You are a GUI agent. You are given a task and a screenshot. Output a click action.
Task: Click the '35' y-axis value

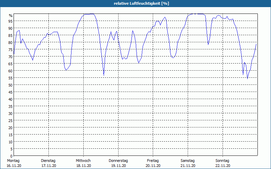tap(11, 106)
